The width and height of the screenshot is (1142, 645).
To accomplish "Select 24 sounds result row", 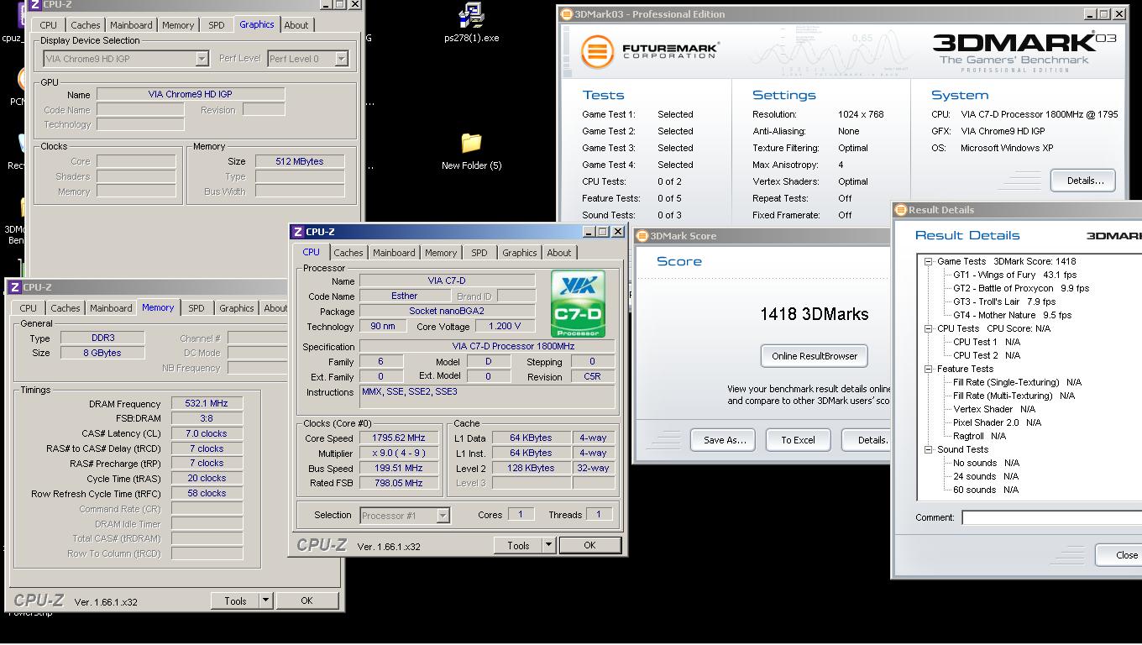I will coord(986,476).
